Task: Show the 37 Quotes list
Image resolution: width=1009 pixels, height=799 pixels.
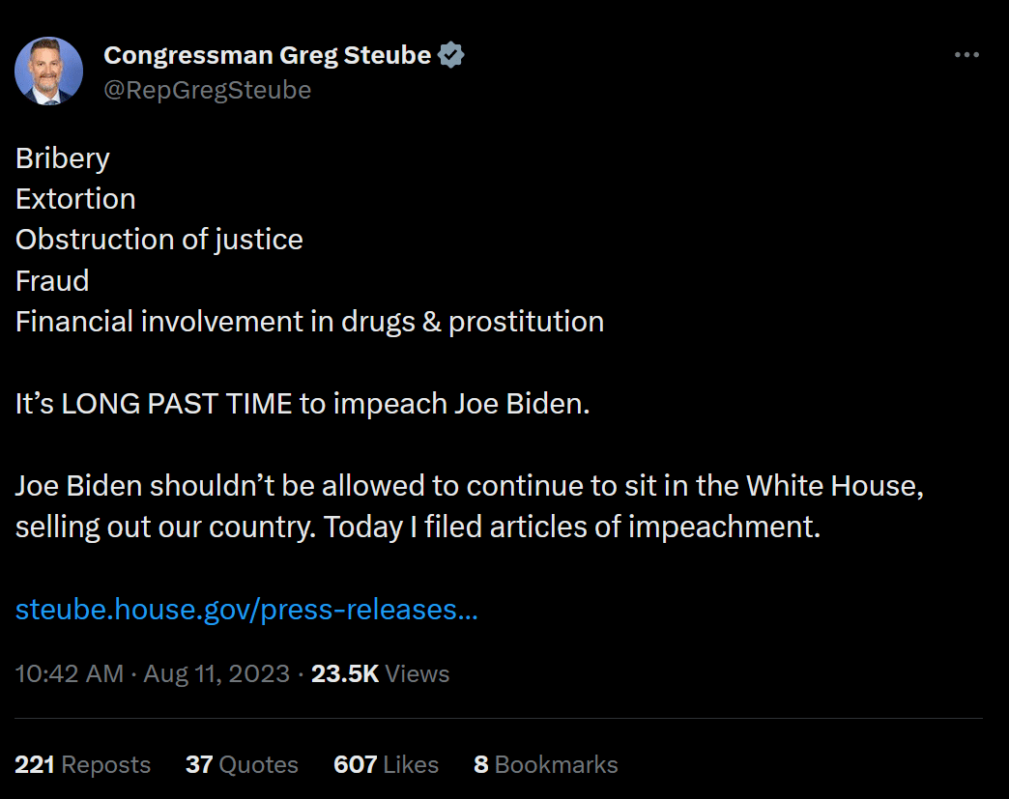Action: click(x=242, y=764)
